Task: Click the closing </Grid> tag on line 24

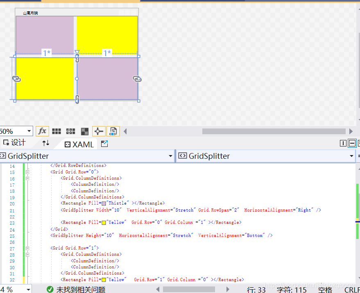Action: point(59,229)
